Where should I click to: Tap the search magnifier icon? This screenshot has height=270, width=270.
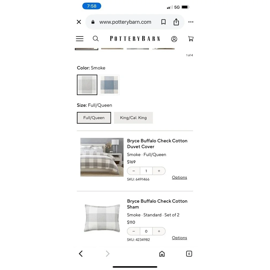[x=96, y=39]
